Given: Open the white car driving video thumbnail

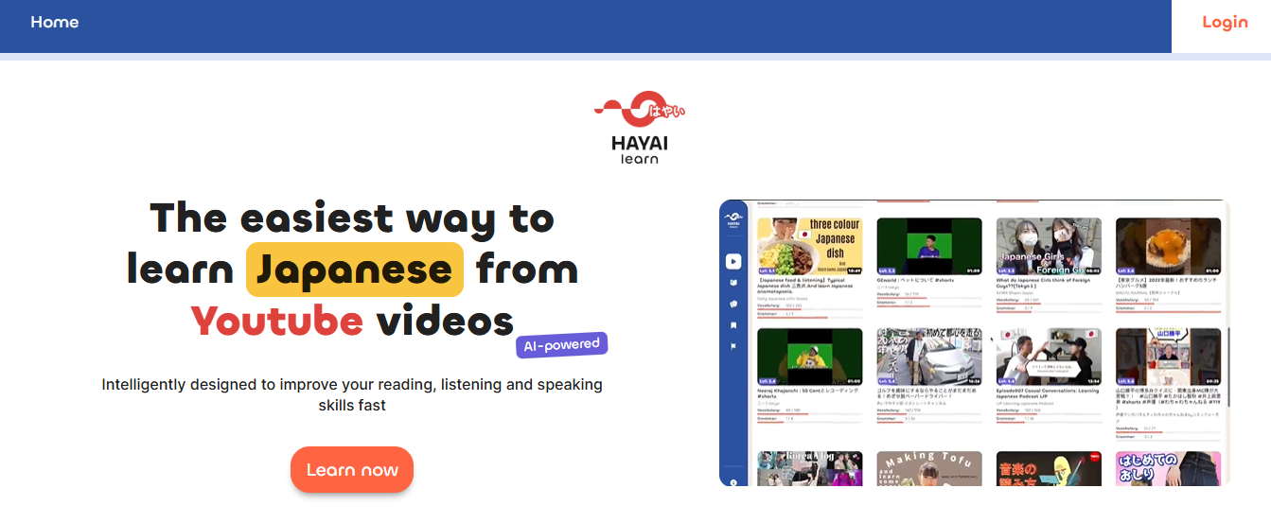Looking at the screenshot, I should 929,357.
